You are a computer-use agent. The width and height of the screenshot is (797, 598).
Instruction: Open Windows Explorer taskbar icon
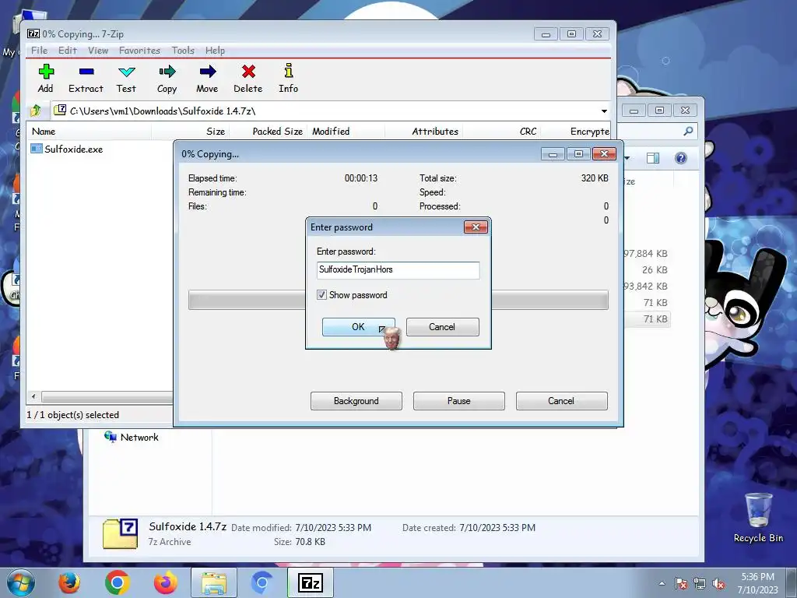click(x=214, y=582)
